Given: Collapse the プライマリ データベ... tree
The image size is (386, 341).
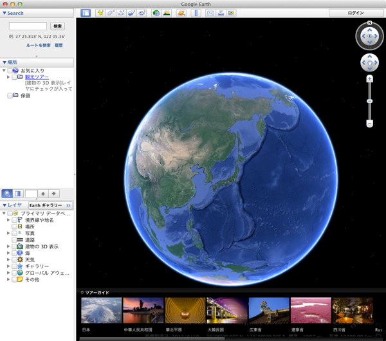Looking at the screenshot, I should (x=4, y=213).
